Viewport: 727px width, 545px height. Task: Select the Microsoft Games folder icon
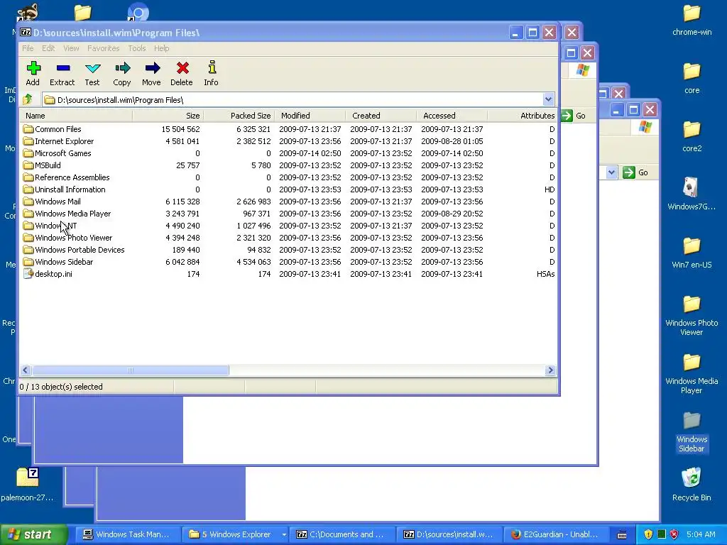click(x=28, y=153)
